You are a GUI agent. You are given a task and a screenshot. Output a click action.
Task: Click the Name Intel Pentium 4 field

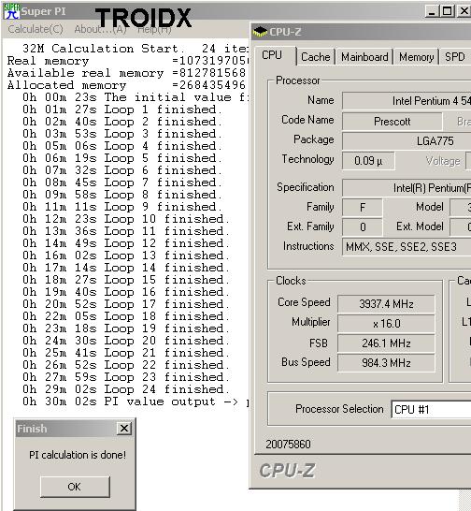pyautogui.click(x=407, y=101)
